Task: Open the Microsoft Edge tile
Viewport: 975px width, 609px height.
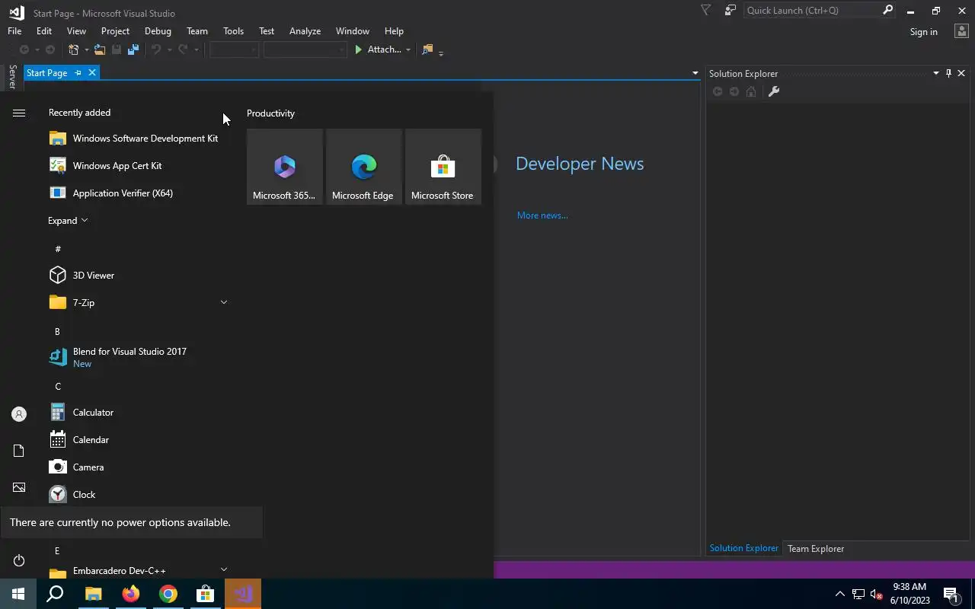Action: point(364,167)
